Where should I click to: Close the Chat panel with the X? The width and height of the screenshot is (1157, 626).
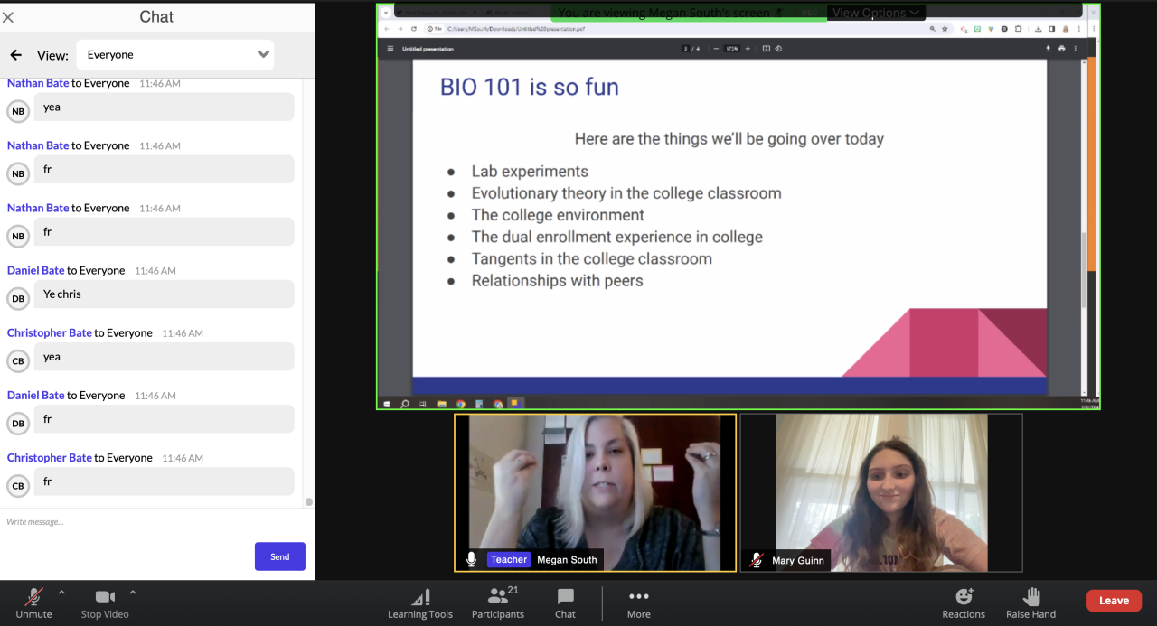(8, 17)
